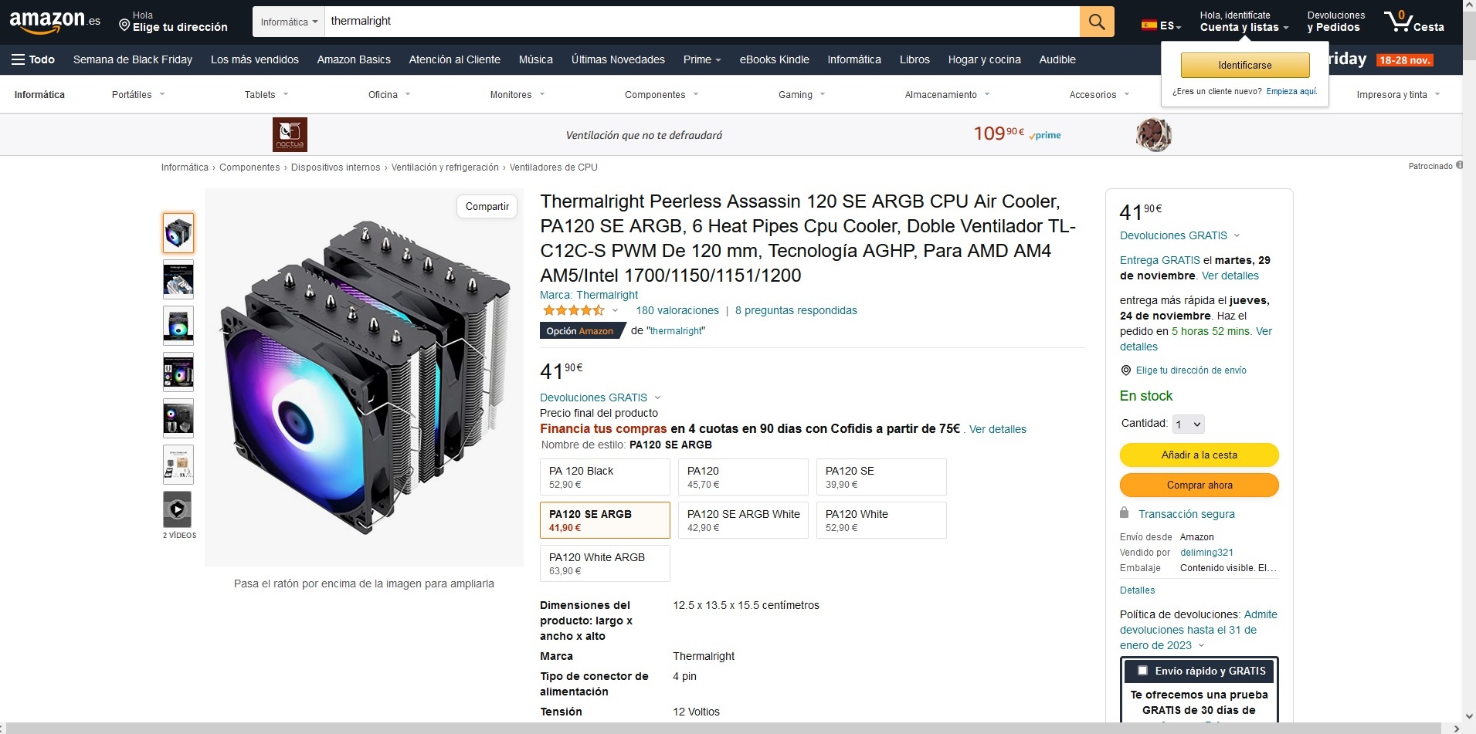Open the shopping cart (Cesta) icon
The height and width of the screenshot is (734, 1476).
coord(1413,22)
